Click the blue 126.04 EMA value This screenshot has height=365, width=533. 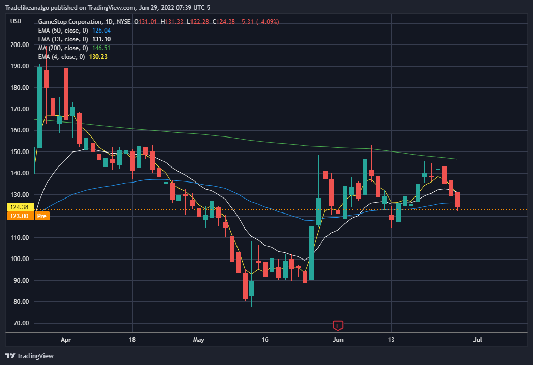(101, 30)
